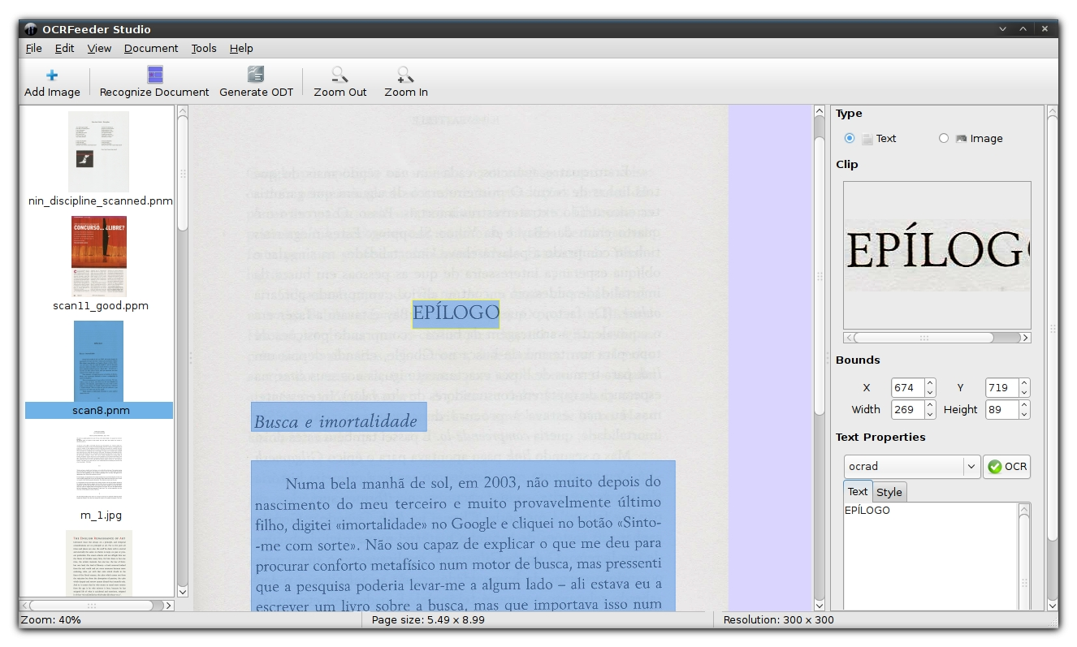Open the nin_discipline_scanned.pnm page thumbnail

pos(99,152)
